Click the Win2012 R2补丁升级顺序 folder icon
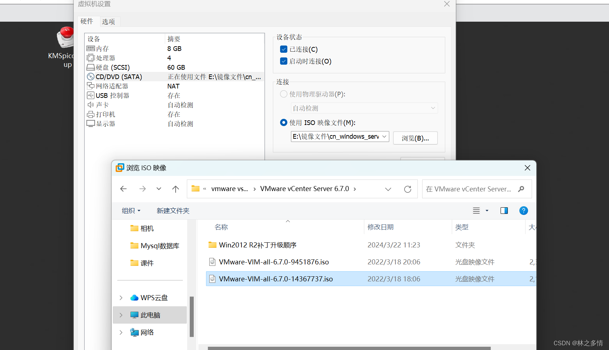 213,245
